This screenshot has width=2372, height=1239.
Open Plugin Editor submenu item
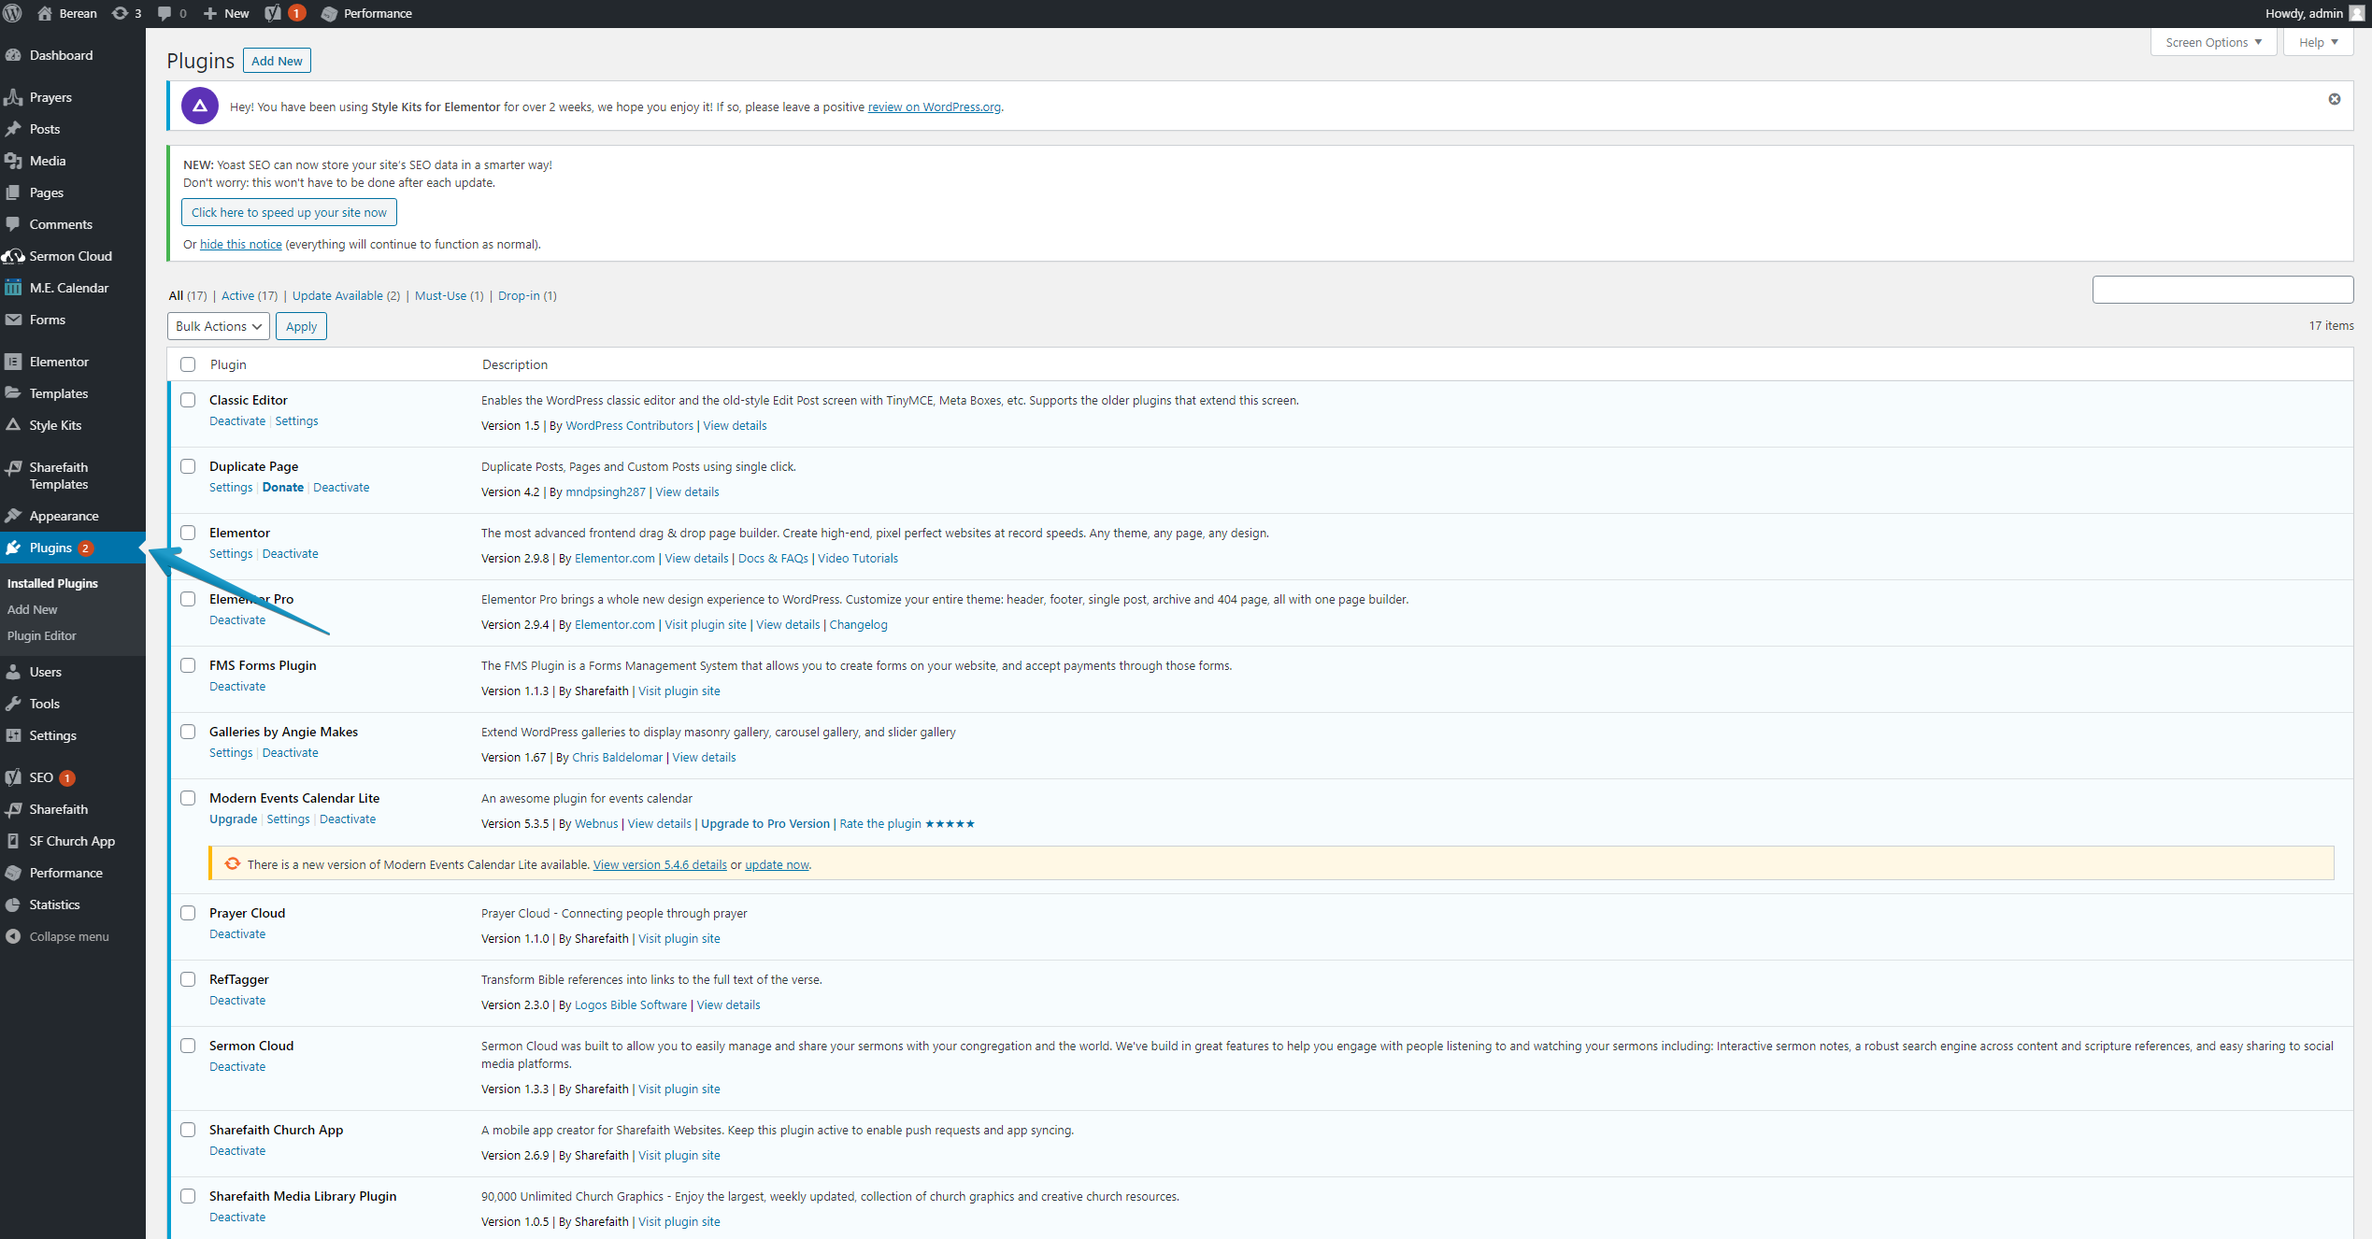(41, 635)
